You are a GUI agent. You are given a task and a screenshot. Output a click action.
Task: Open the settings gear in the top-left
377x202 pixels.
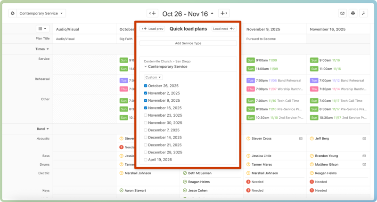click(13, 14)
